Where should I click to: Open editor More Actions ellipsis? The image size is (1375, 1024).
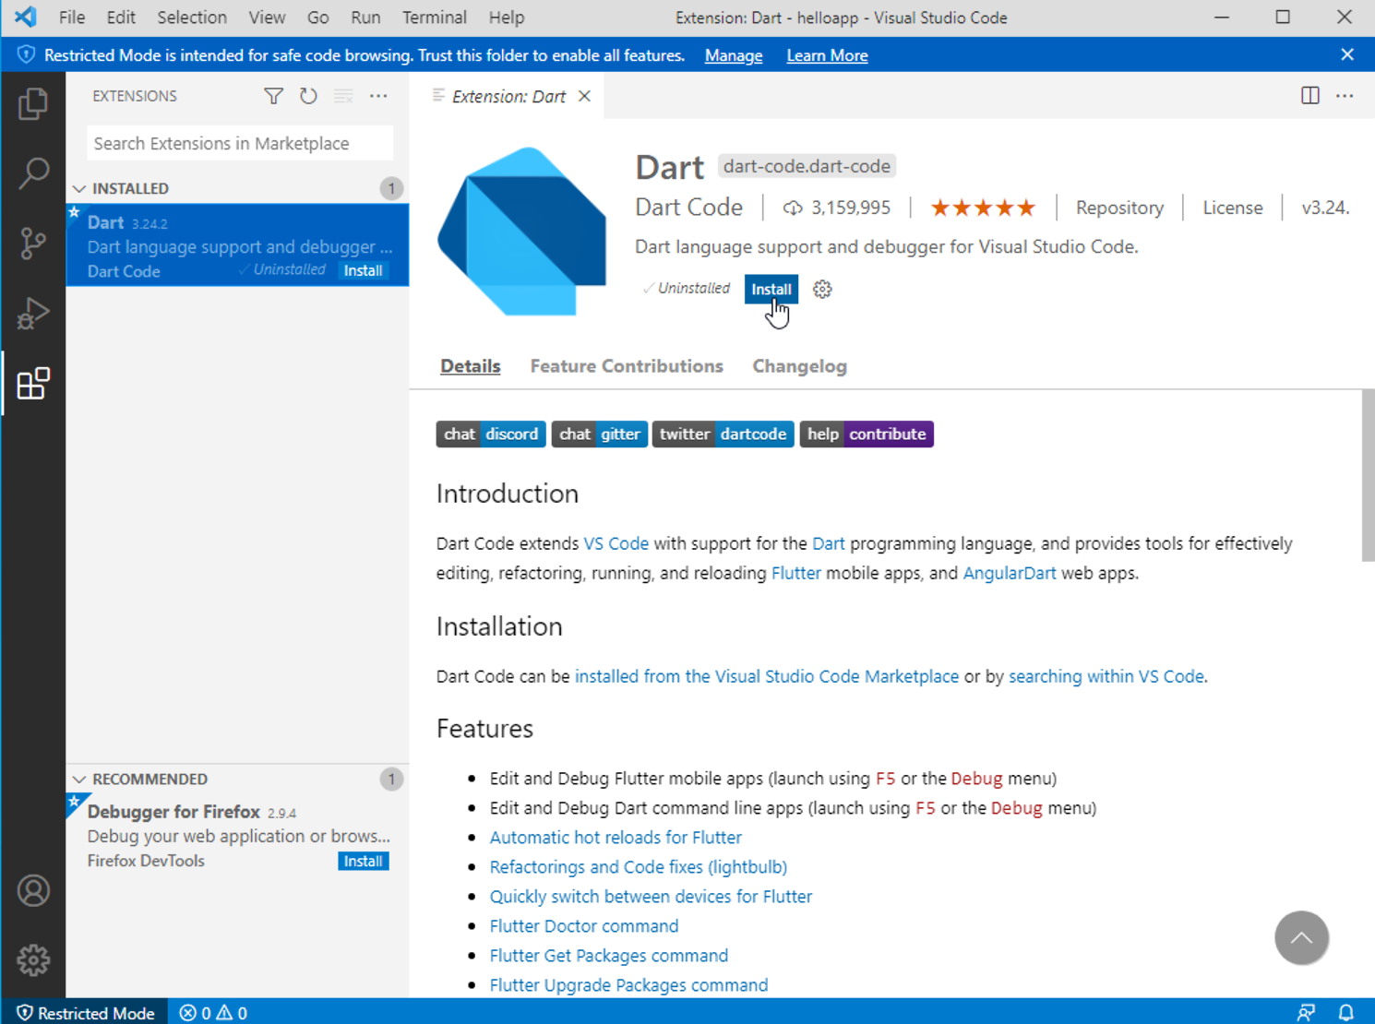1345,96
